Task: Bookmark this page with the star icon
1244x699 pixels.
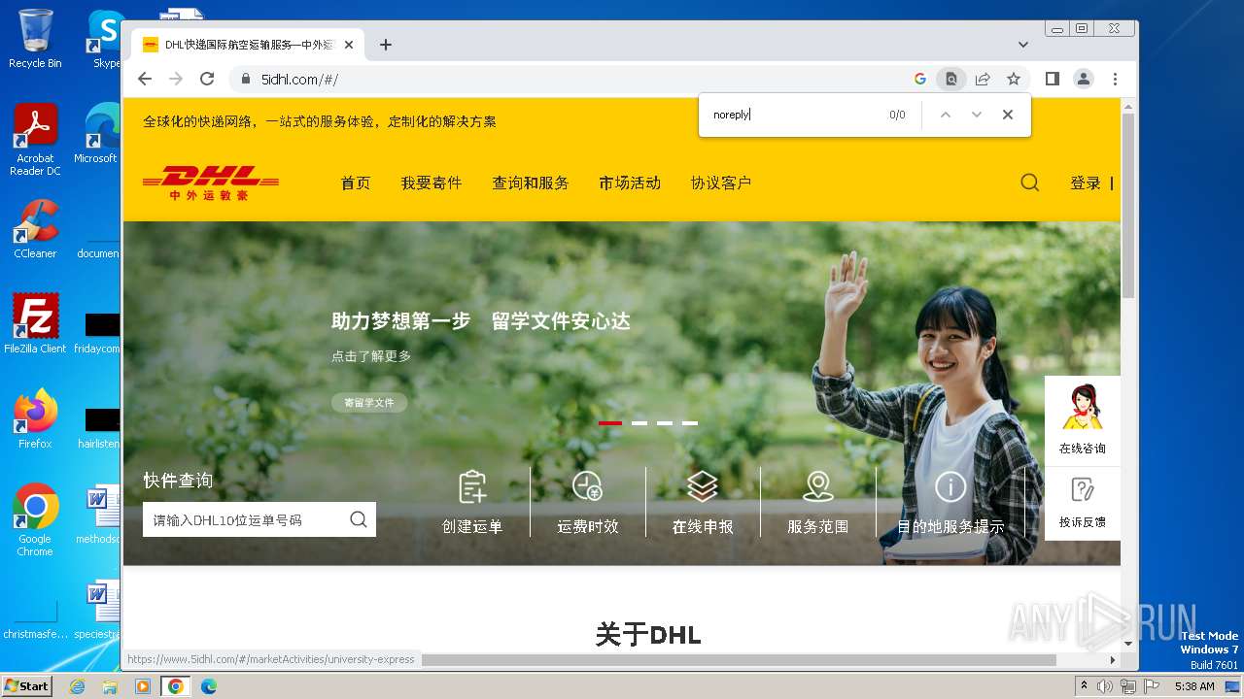Action: tap(1014, 79)
